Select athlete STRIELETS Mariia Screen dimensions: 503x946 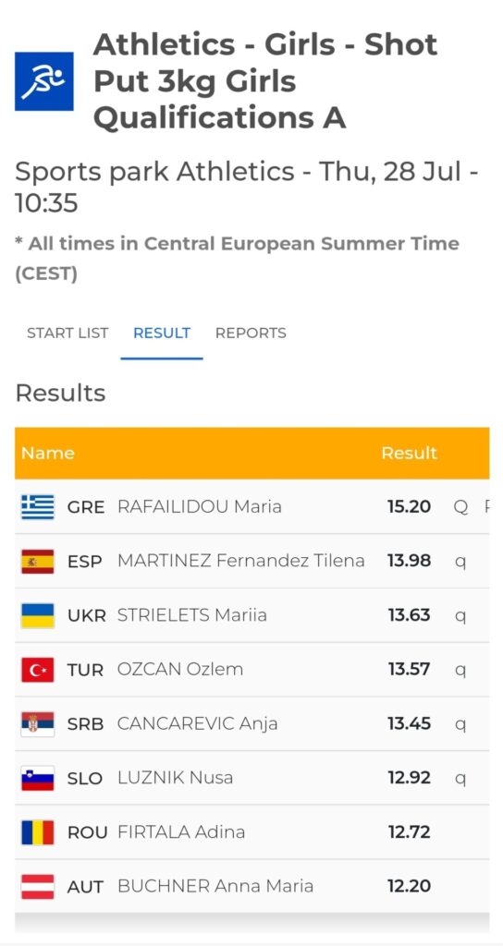(192, 614)
